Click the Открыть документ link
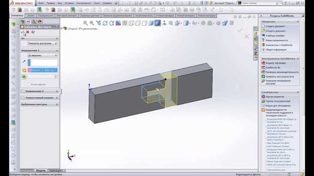Viewport: 314px width, 176px height. click(275, 31)
